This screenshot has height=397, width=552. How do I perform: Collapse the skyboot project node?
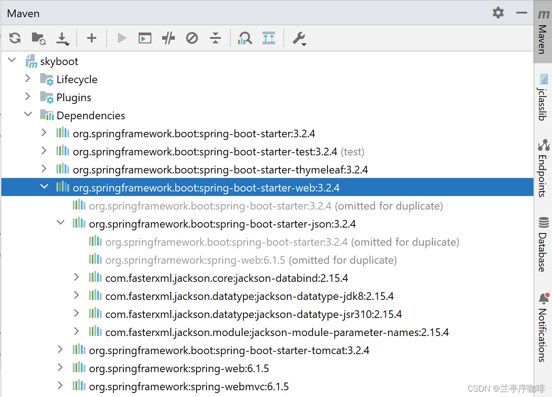[x=12, y=60]
